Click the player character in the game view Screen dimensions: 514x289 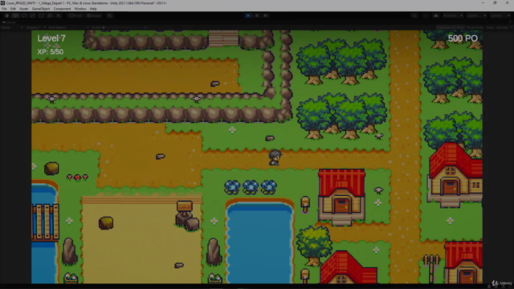point(275,157)
